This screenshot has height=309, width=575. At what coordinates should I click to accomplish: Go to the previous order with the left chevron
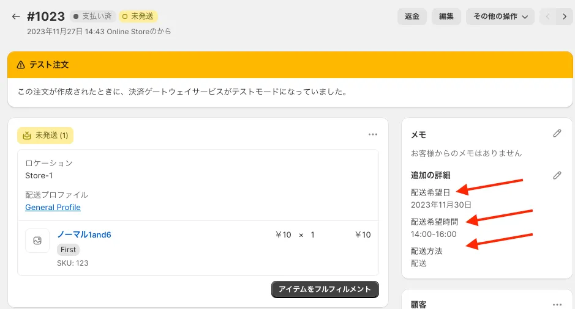548,16
